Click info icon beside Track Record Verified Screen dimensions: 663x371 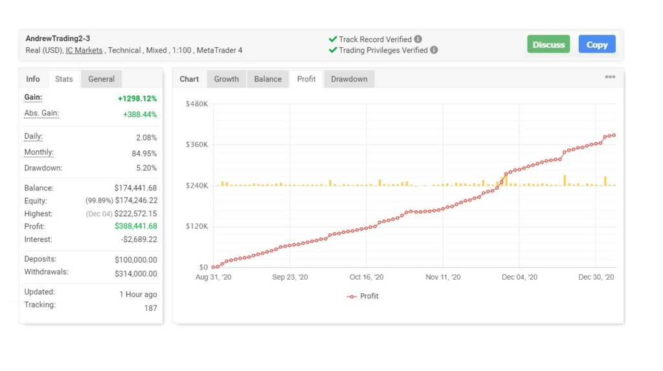pyautogui.click(x=418, y=39)
